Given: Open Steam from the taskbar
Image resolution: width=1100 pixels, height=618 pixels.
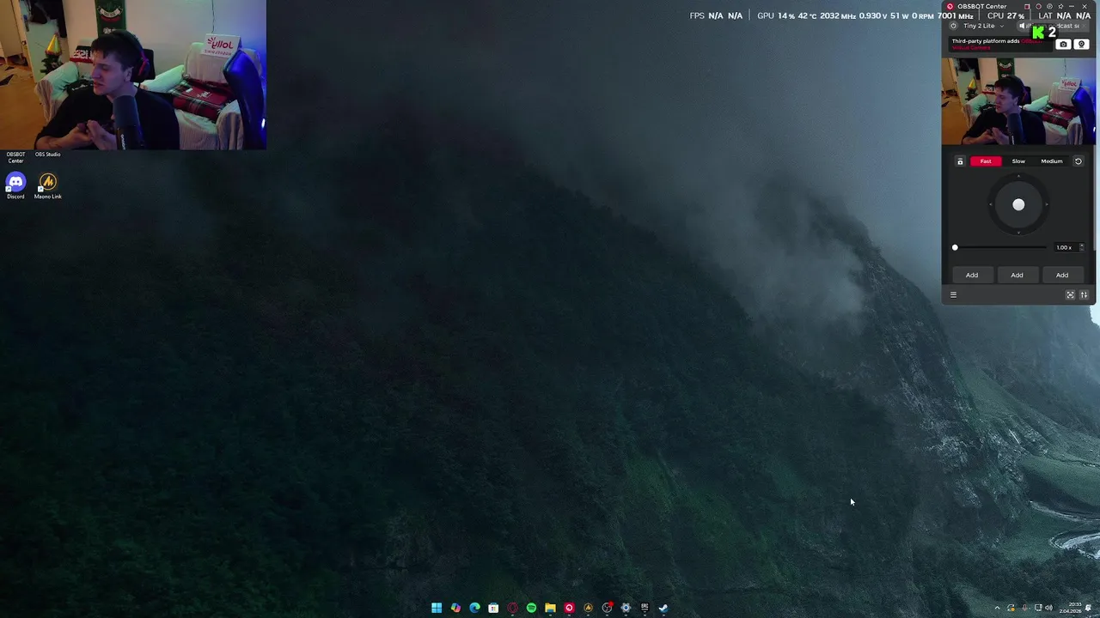Looking at the screenshot, I should coord(663,608).
